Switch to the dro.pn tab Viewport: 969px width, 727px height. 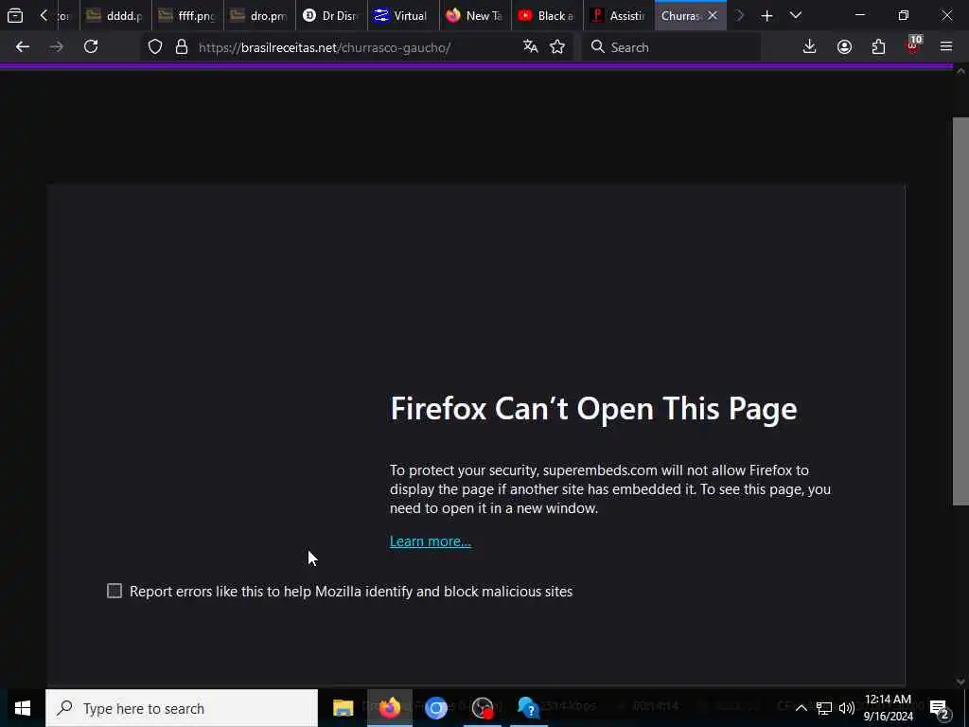(x=259, y=15)
